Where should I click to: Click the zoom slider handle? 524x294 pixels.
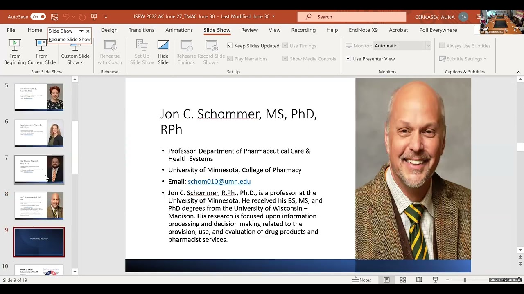pyautogui.click(x=465, y=280)
